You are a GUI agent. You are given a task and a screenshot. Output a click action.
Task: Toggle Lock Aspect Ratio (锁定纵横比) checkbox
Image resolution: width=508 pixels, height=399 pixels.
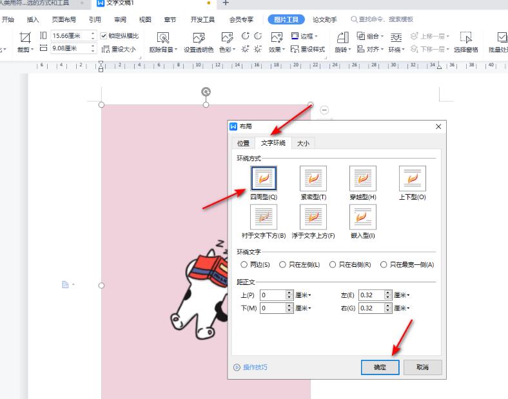click(x=103, y=35)
